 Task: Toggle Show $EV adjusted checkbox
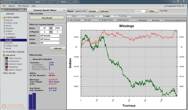tap(31, 59)
